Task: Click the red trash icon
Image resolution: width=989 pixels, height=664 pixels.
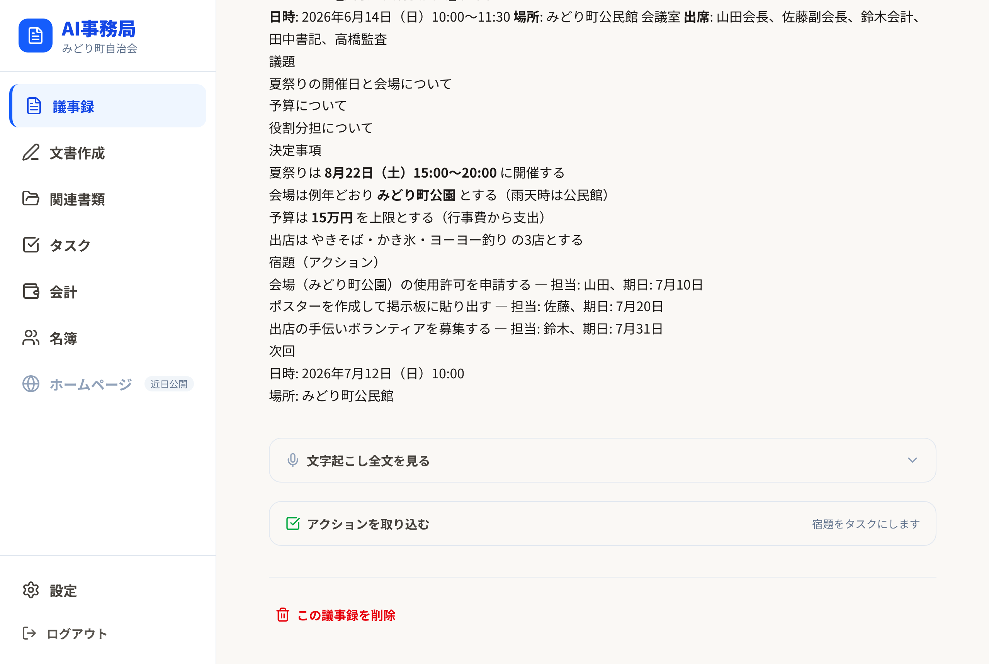Action: tap(283, 615)
